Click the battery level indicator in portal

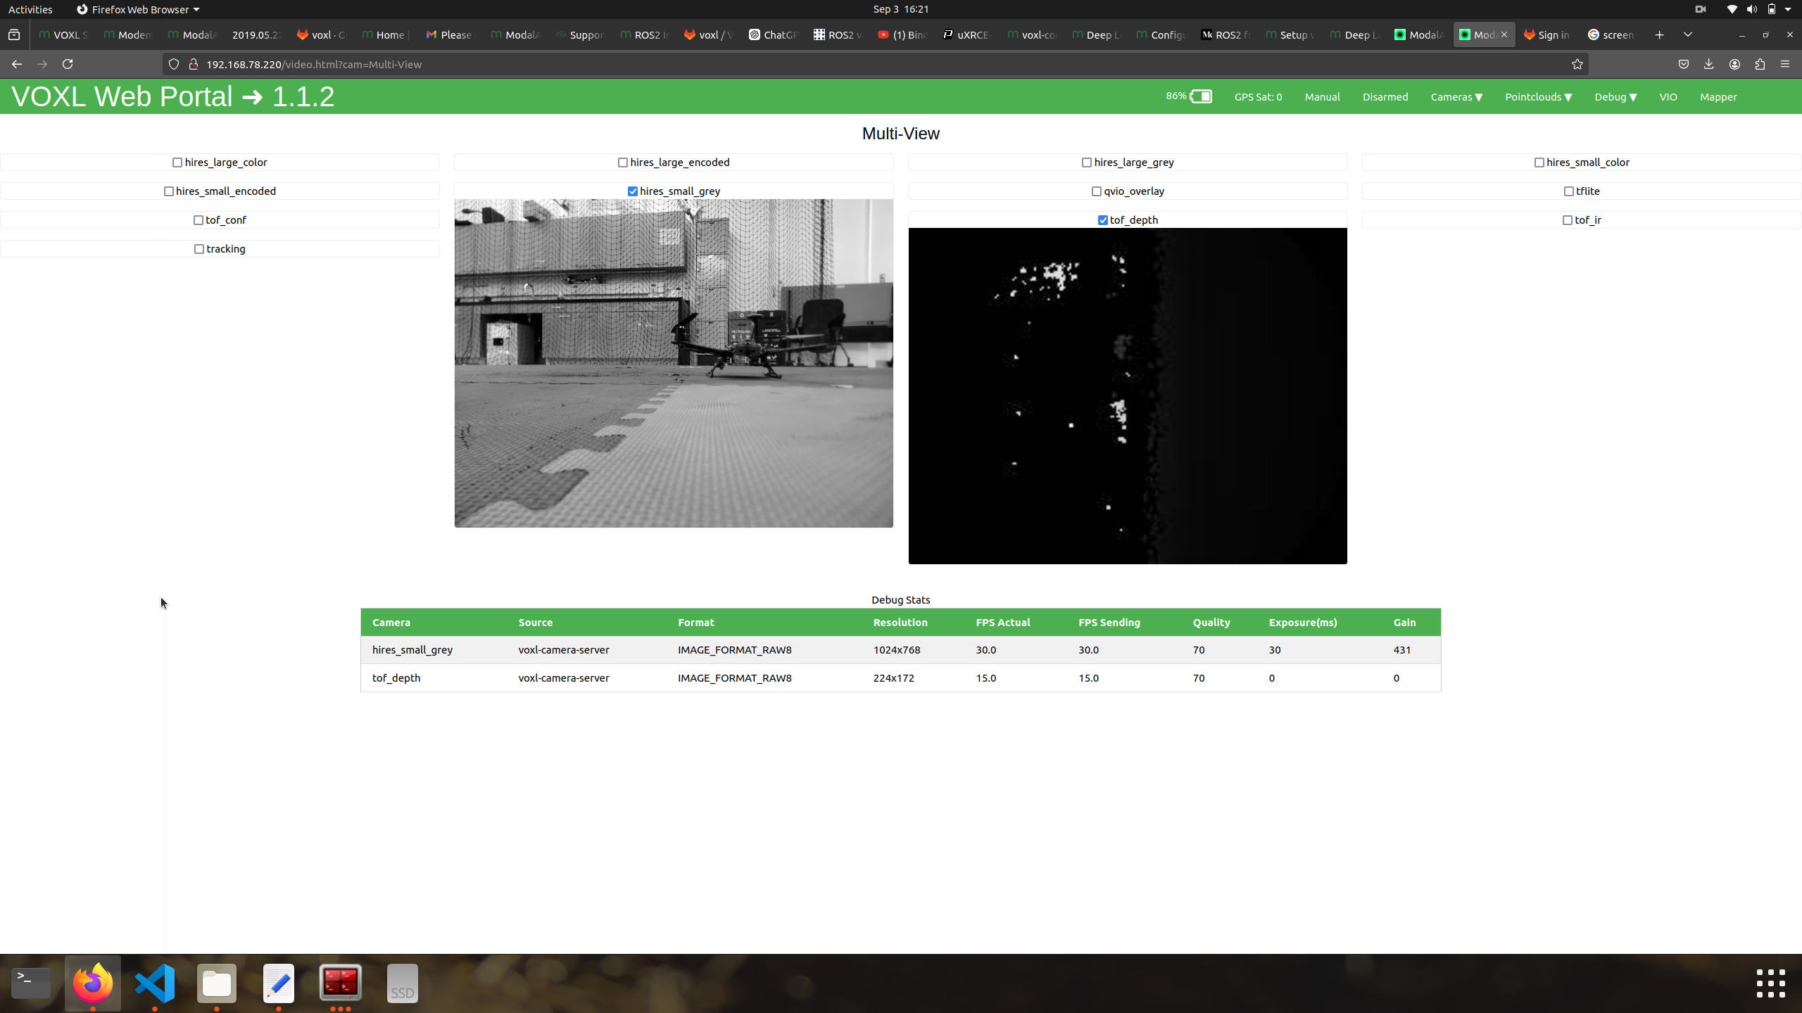coord(1189,96)
